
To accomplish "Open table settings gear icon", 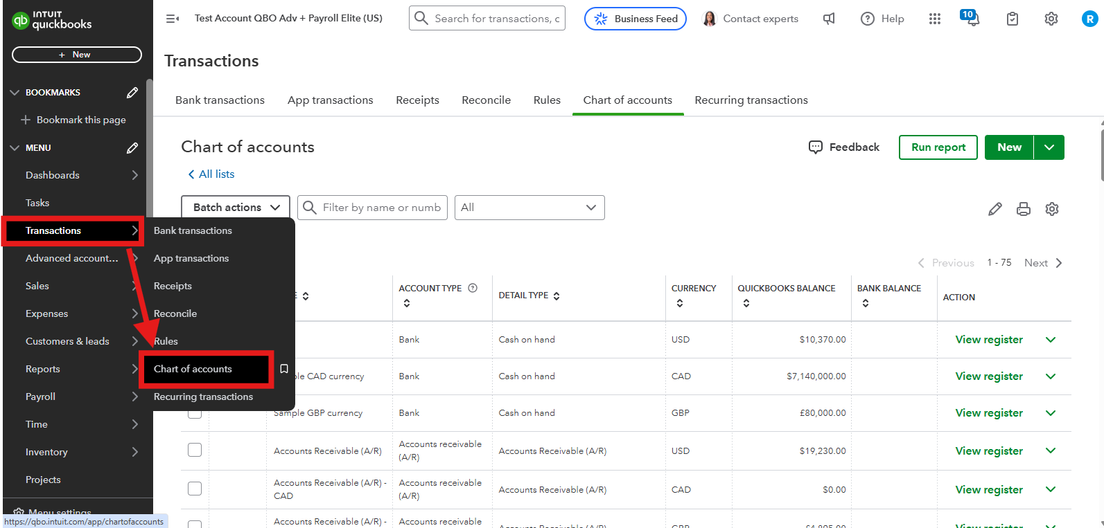I will point(1052,209).
